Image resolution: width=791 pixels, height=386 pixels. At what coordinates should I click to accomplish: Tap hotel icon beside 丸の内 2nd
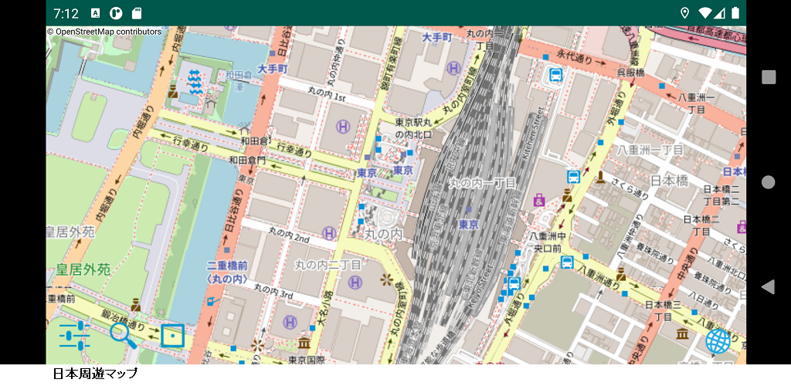click(x=329, y=233)
